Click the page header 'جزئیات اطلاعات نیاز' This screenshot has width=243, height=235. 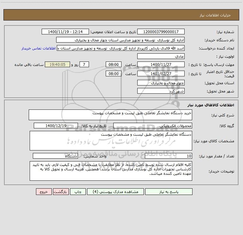click(x=215, y=15)
